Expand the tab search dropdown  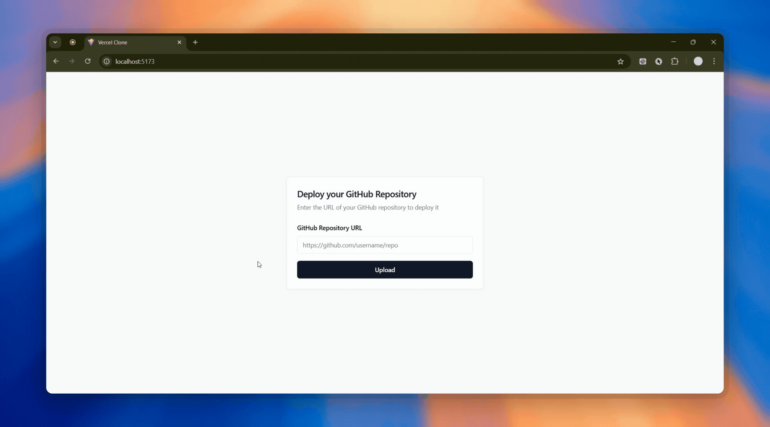click(55, 42)
